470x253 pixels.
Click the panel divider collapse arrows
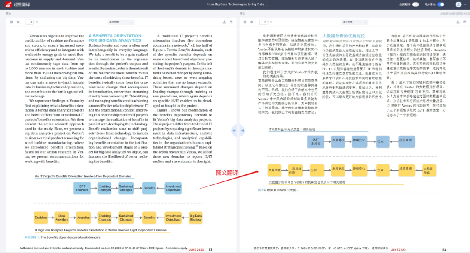(x=235, y=131)
